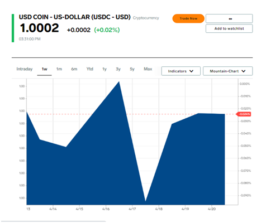The height and width of the screenshot is (223, 266).
Task: Select the 5y time range tab
Action: tap(132, 69)
